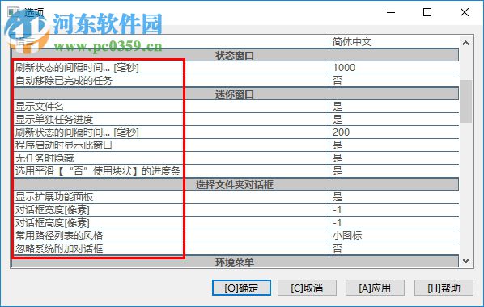The height and width of the screenshot is (307, 484).
Task: Select the 忽略系统附加对话框 row label
Action: pyautogui.click(x=59, y=249)
